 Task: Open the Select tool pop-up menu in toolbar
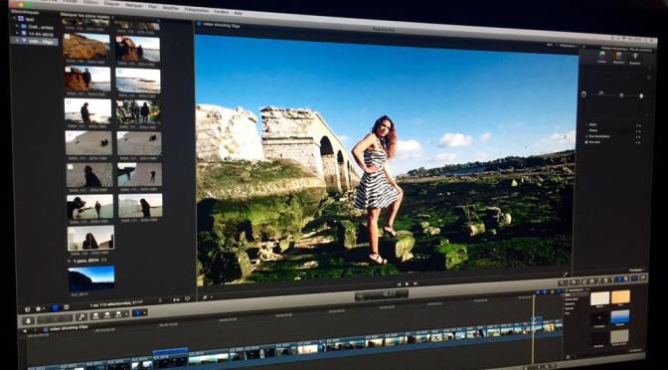click(140, 312)
